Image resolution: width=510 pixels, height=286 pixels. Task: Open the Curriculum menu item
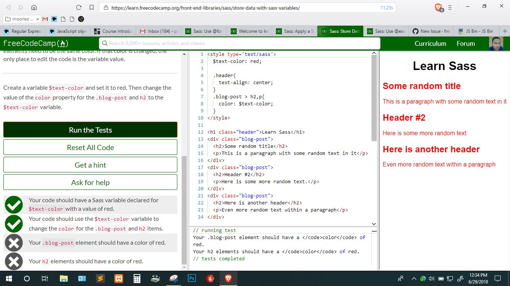coord(430,44)
